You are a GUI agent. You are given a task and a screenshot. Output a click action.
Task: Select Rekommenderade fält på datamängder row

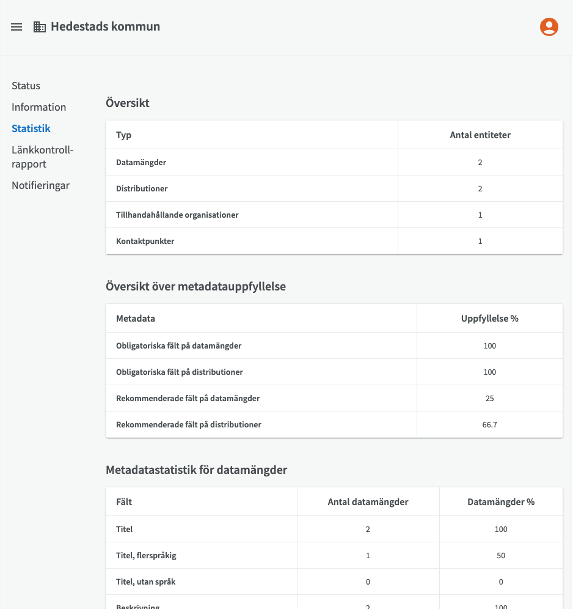334,399
